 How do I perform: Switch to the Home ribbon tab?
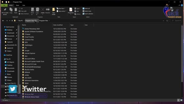11,5
